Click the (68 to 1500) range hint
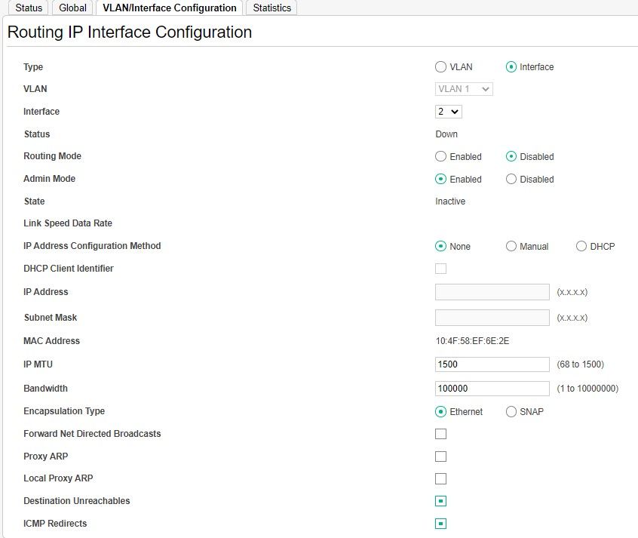This screenshot has height=538, width=638. point(580,364)
